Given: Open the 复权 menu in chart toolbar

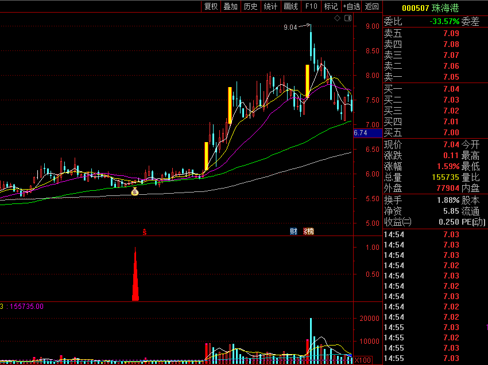Looking at the screenshot, I should [x=211, y=6].
